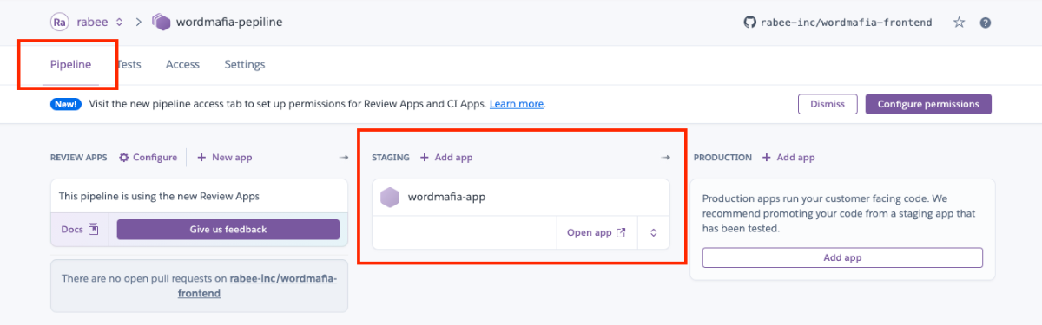Click New app in Review Apps
The width and height of the screenshot is (1042, 325).
point(225,157)
